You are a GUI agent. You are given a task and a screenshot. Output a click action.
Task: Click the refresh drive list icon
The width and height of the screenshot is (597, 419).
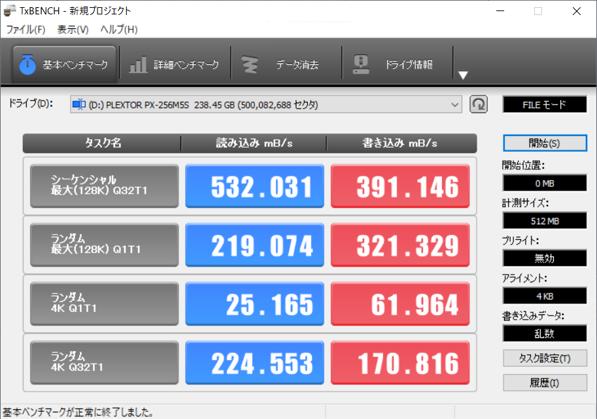[x=479, y=105]
